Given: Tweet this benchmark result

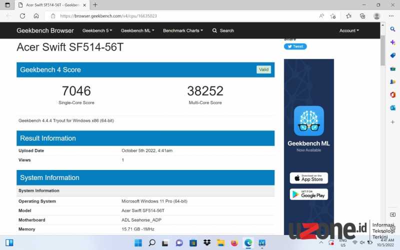Looking at the screenshot, I should pos(295,46).
